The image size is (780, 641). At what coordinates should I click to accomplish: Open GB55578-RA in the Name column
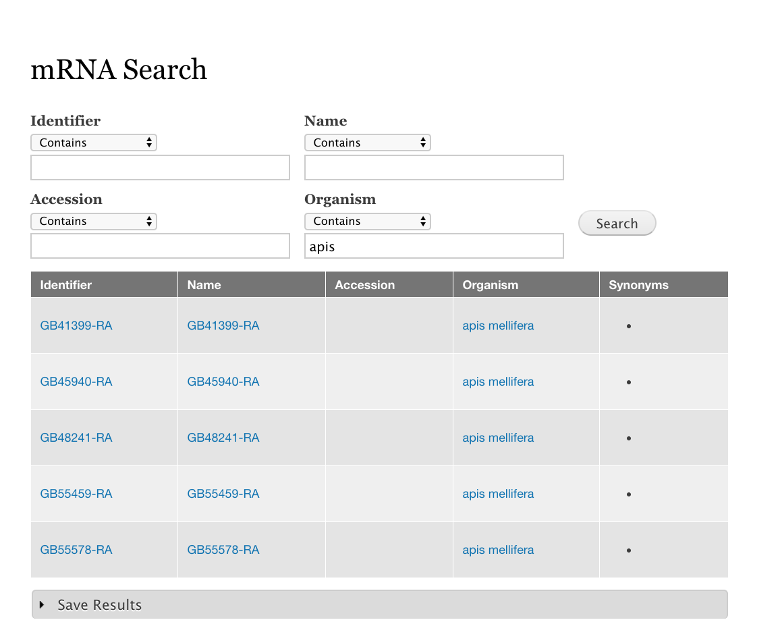223,550
